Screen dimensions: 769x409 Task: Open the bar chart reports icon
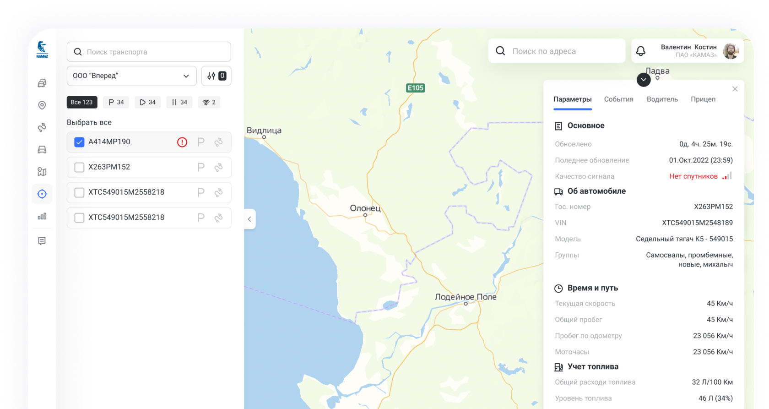click(x=42, y=216)
